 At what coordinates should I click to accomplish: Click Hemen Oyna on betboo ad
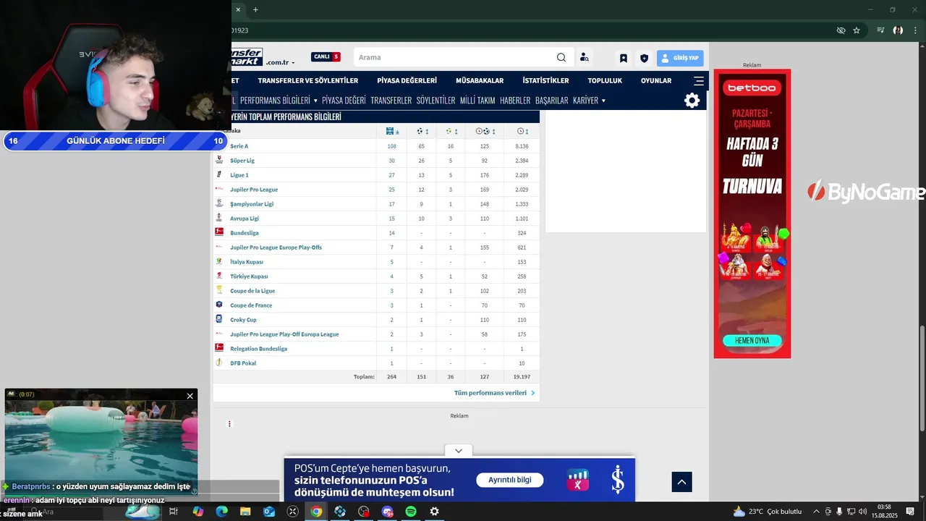752,340
